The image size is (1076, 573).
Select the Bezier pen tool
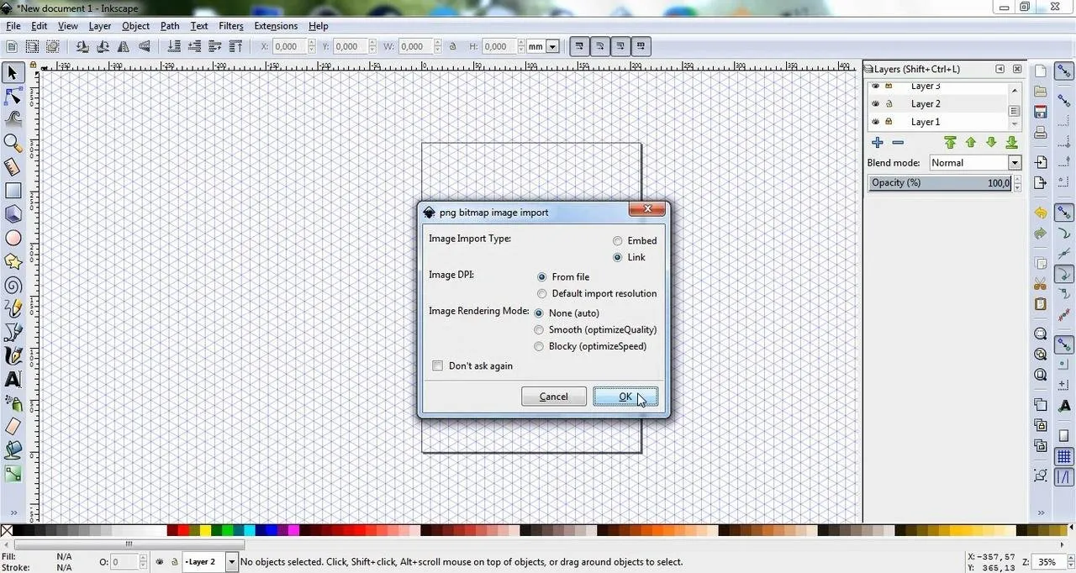(x=13, y=333)
